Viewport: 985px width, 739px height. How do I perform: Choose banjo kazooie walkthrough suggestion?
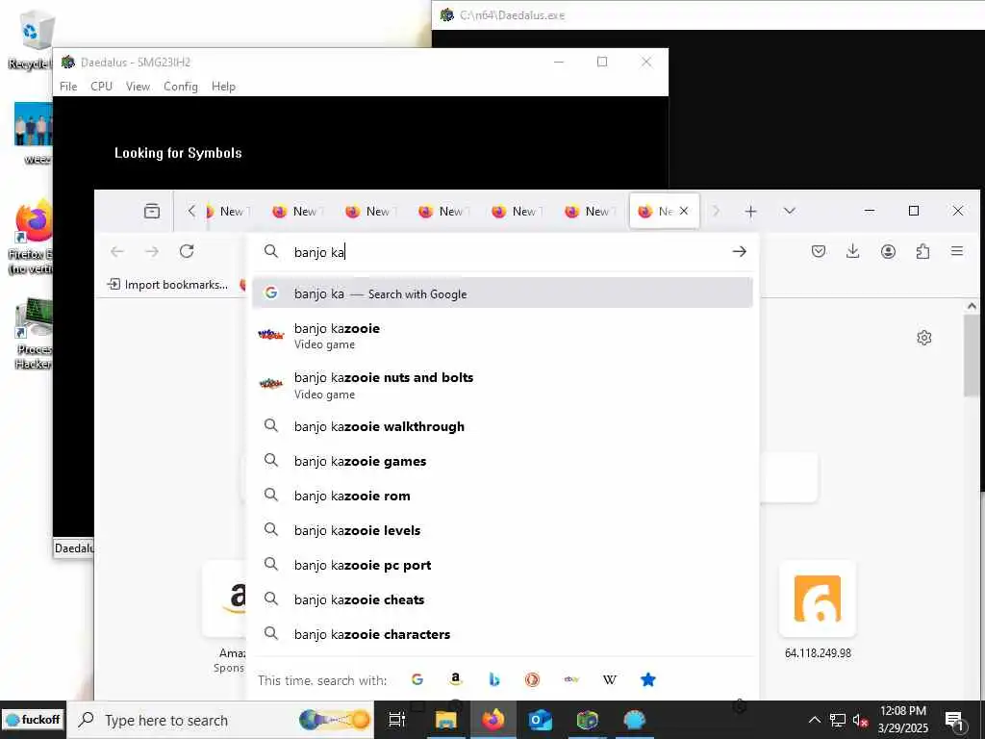point(502,426)
